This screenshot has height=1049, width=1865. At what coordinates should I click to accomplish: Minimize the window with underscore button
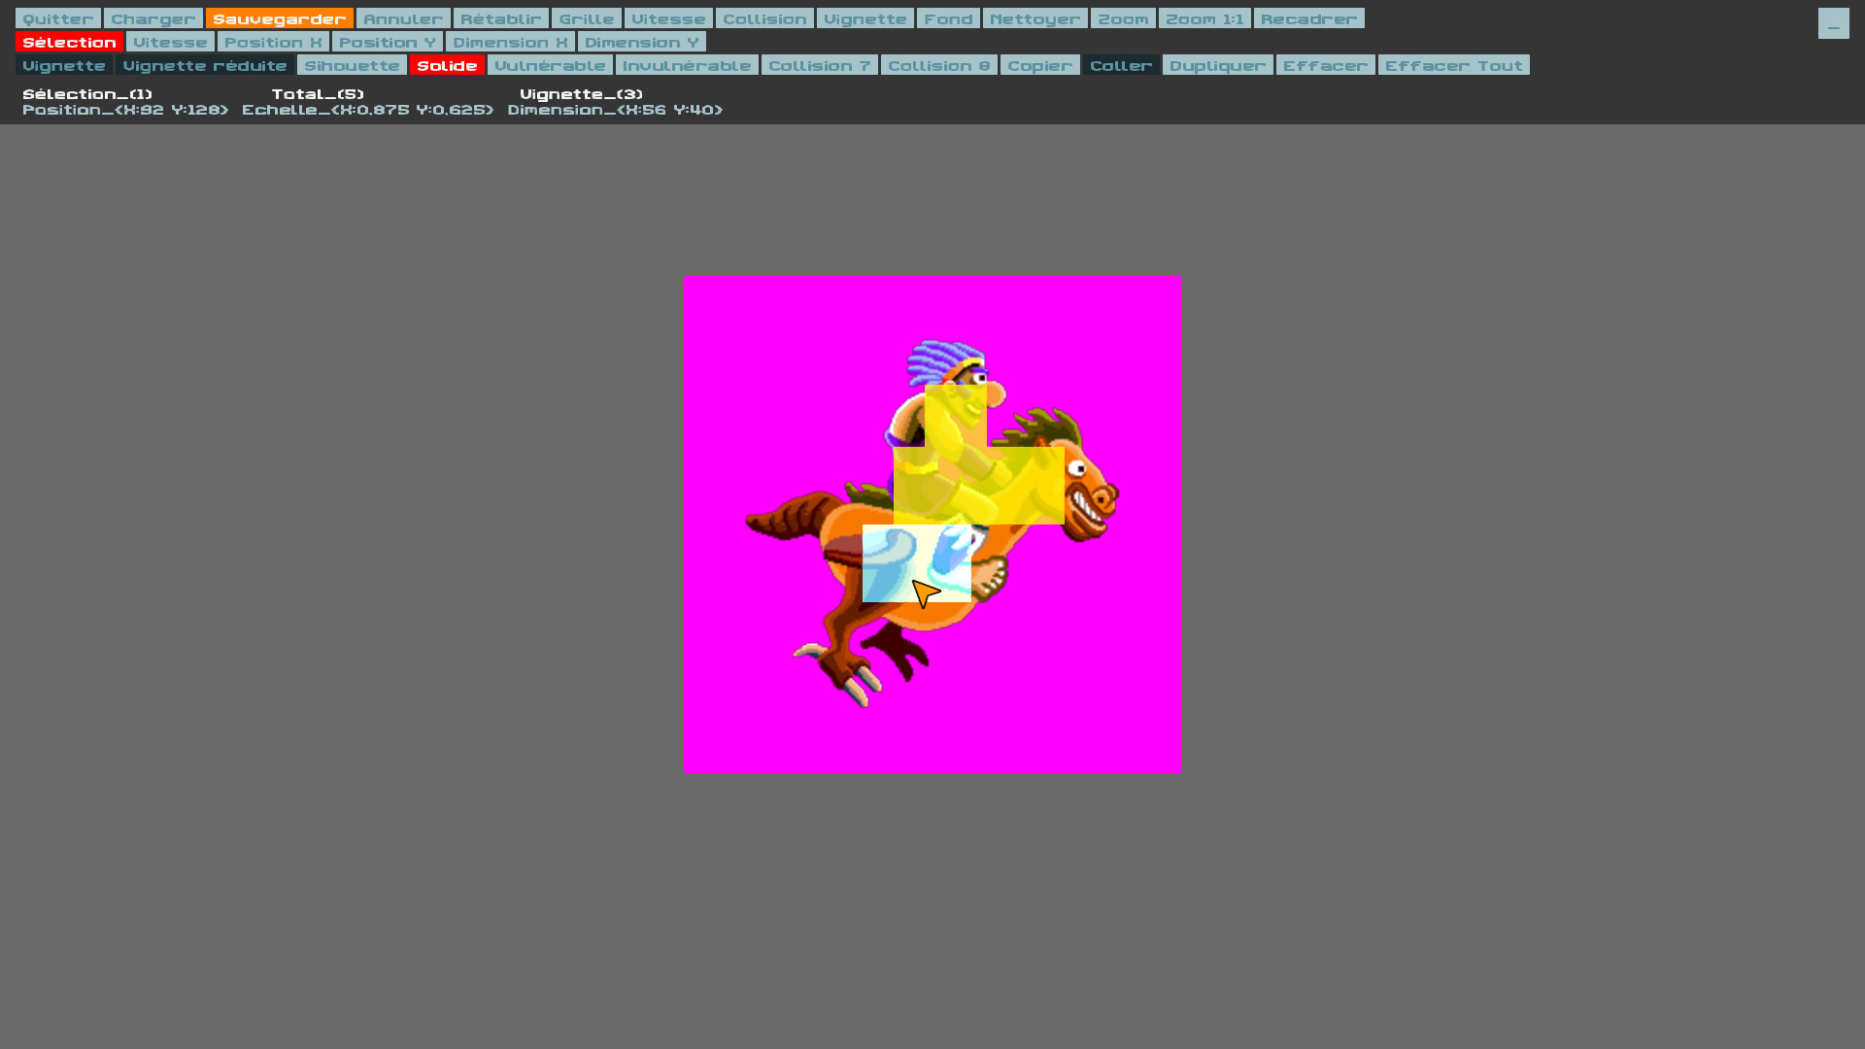(1834, 23)
